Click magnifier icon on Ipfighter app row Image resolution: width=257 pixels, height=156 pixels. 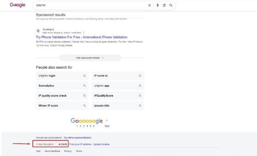(140, 86)
